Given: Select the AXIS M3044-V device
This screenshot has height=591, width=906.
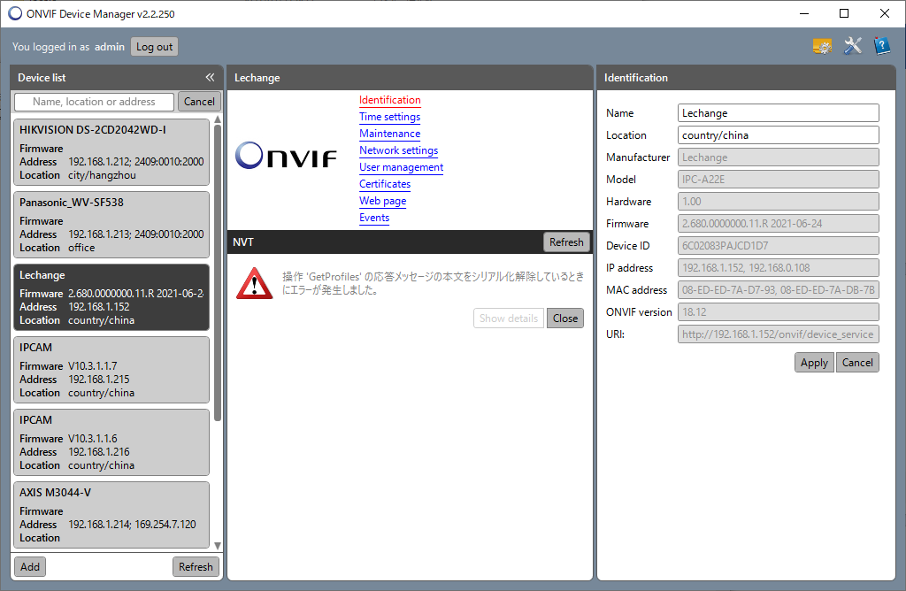Looking at the screenshot, I should tap(111, 515).
